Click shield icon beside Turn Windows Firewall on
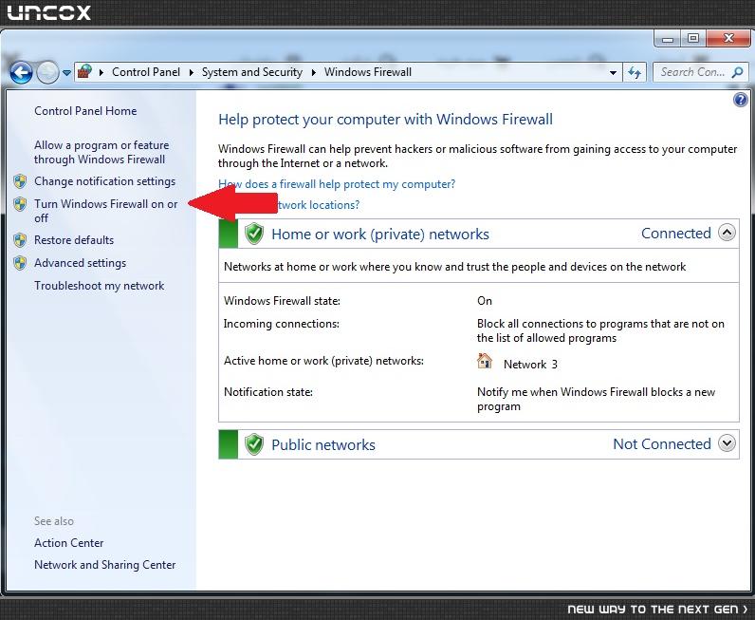 click(20, 204)
